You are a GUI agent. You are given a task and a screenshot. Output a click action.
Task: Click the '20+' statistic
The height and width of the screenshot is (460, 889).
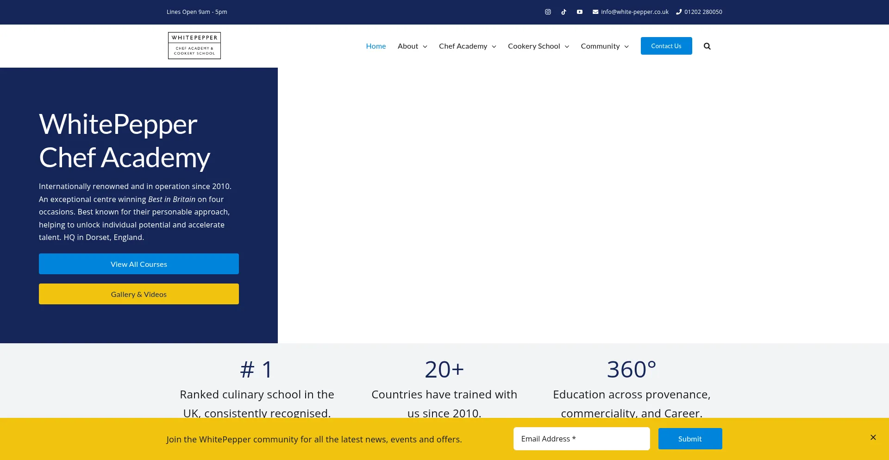click(x=444, y=369)
